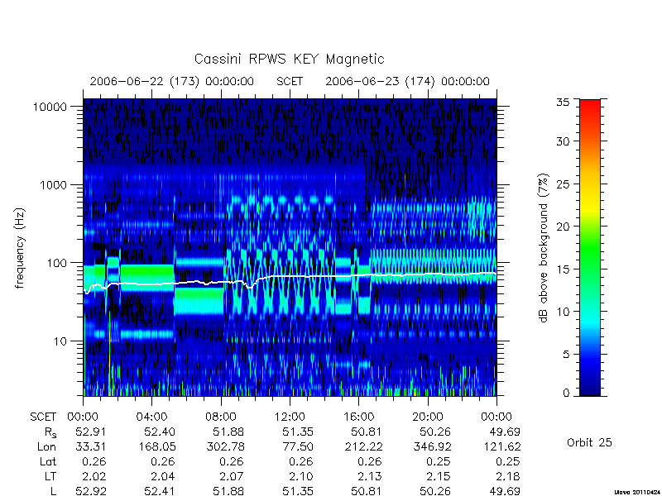Image resolution: width=662 pixels, height=496 pixels.
Task: Click the LT value '2.15'
Action: tap(439, 476)
